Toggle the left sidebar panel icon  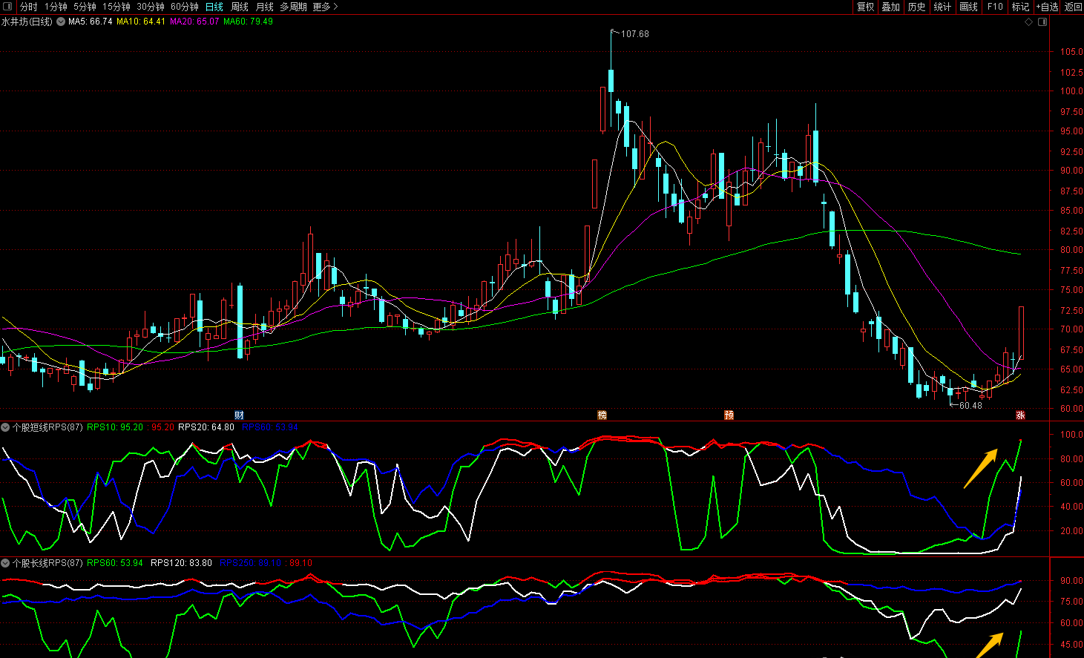coord(8,7)
